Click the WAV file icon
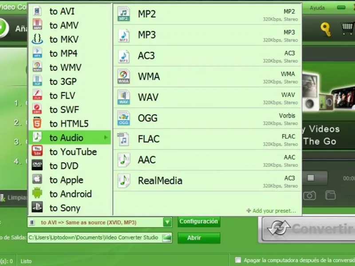Screen dimensions: 355x266 point(124,97)
